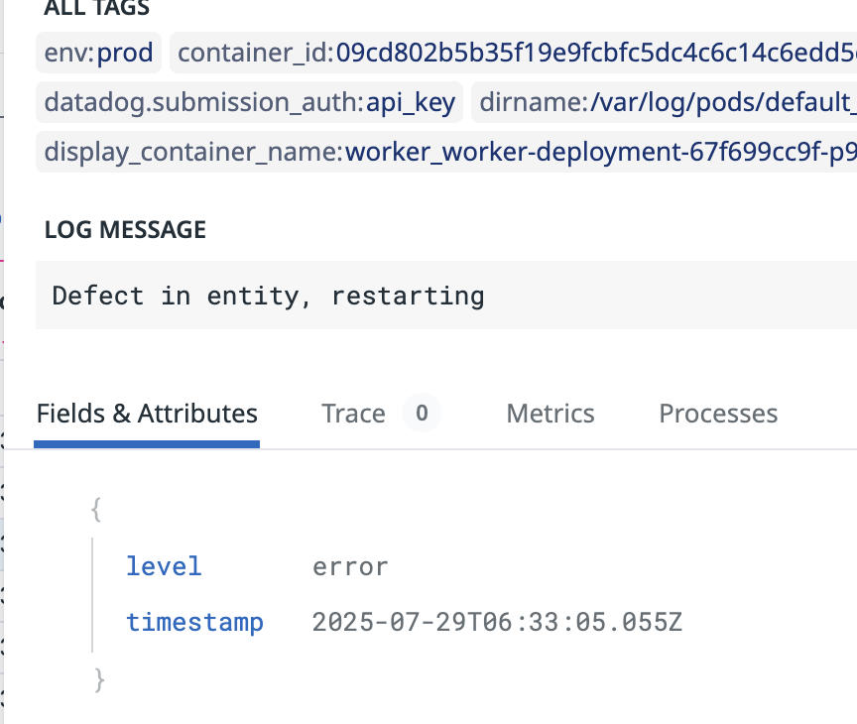Switch to the Fields & Attributes tab
Screen dimensions: 857x724
click(x=147, y=414)
